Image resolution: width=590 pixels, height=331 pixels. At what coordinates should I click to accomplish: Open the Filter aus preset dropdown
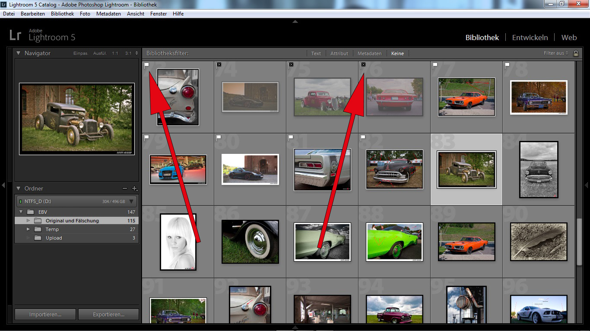tap(556, 53)
